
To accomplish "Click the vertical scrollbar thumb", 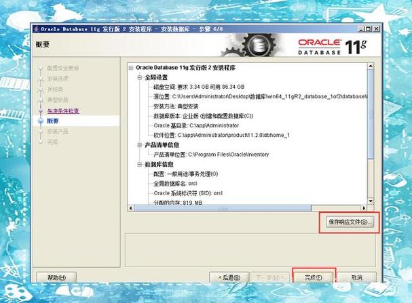I will [371, 114].
